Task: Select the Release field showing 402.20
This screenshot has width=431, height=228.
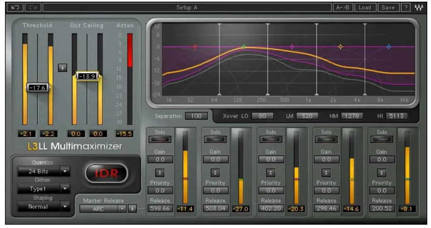Action: click(x=271, y=208)
